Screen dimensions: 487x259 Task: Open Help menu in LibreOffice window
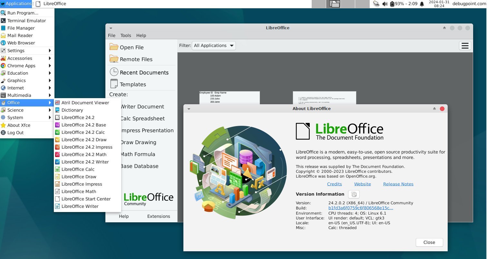pyautogui.click(x=141, y=35)
